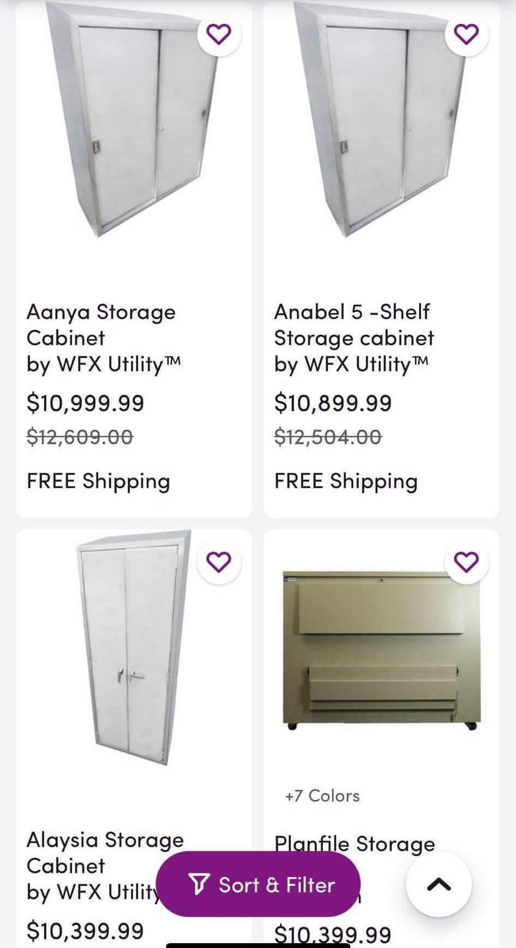Screen dimensions: 516x948
Task: Tap the $10,399.99 Alaysia cabinet price
Action: 85,931
